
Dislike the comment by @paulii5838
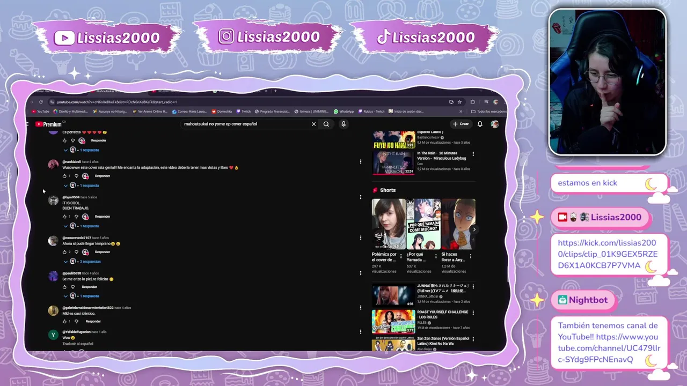[x=73, y=287]
